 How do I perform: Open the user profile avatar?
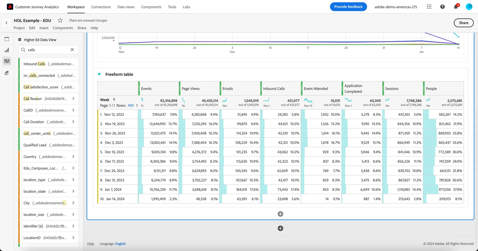469,7
